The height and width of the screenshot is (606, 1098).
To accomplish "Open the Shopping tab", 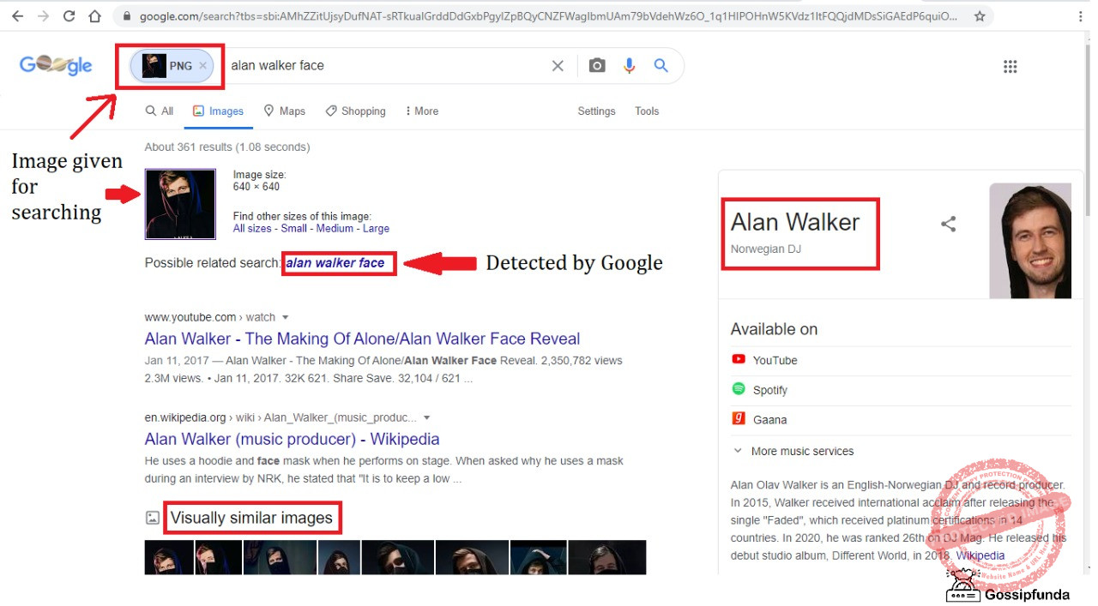I will [355, 111].
